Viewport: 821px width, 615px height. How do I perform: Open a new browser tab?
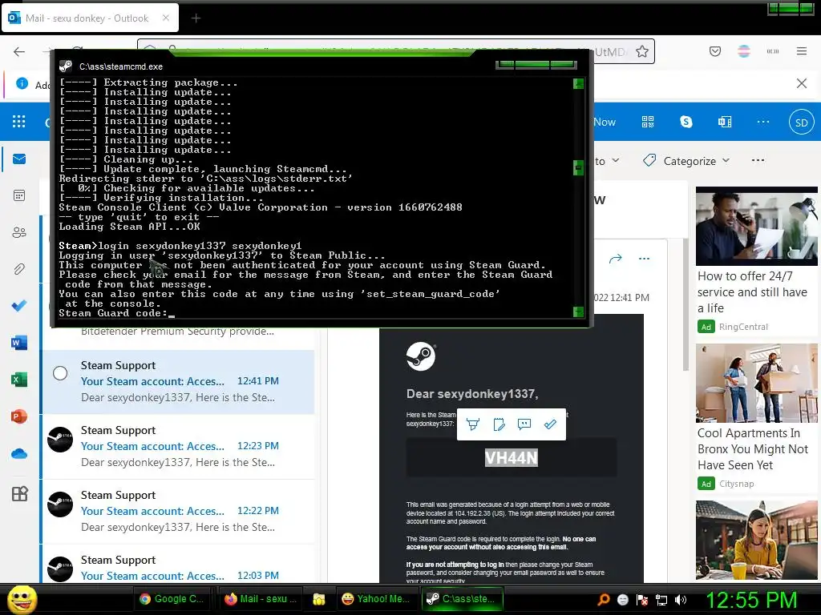pos(196,18)
